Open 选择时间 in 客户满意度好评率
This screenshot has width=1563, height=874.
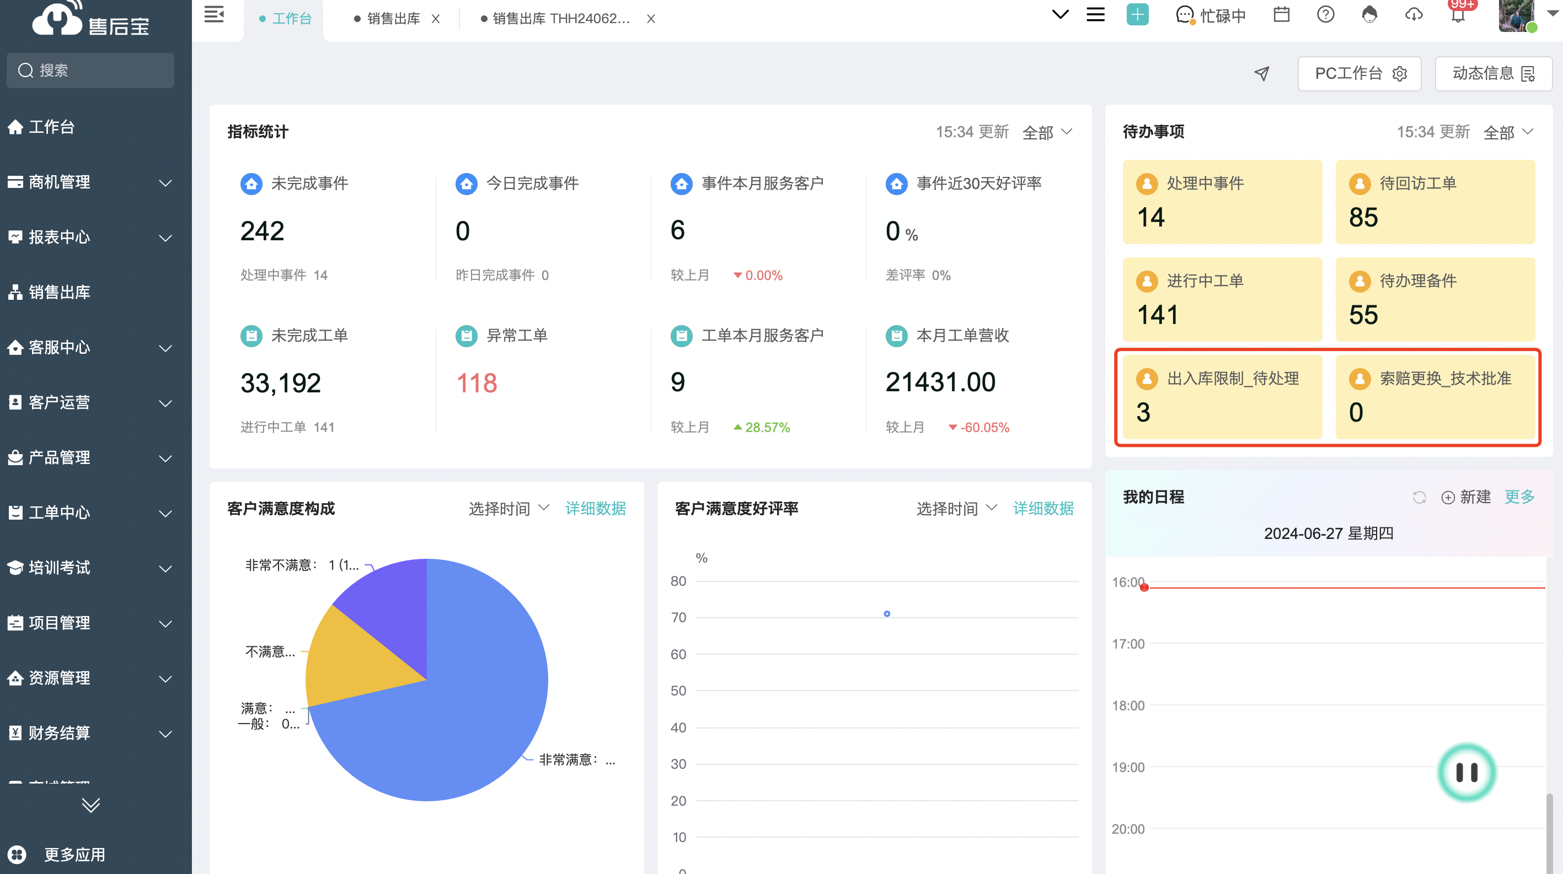pyautogui.click(x=956, y=509)
